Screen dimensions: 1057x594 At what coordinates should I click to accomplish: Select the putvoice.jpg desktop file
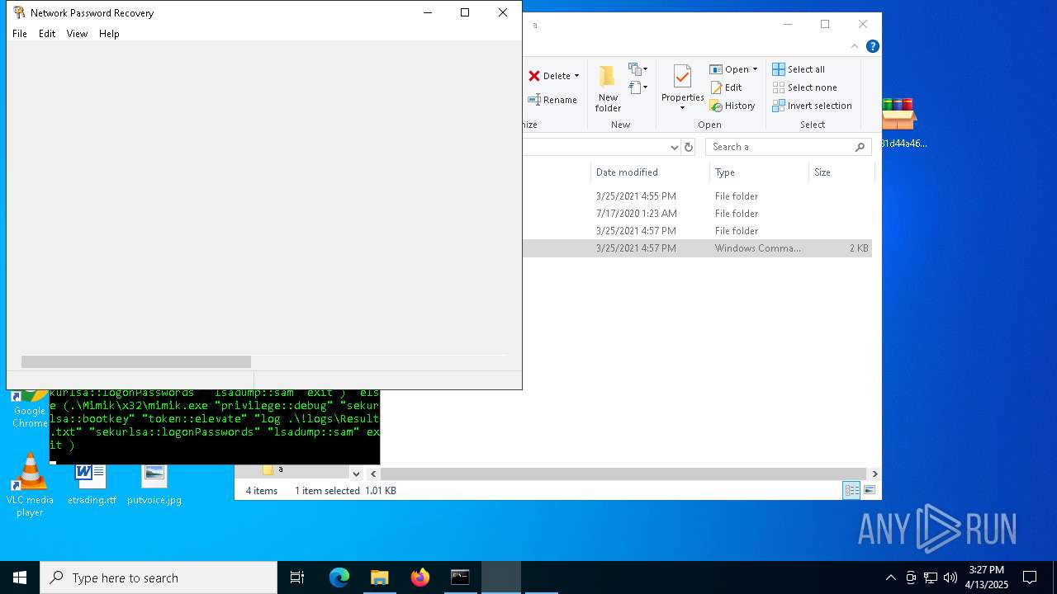point(154,485)
